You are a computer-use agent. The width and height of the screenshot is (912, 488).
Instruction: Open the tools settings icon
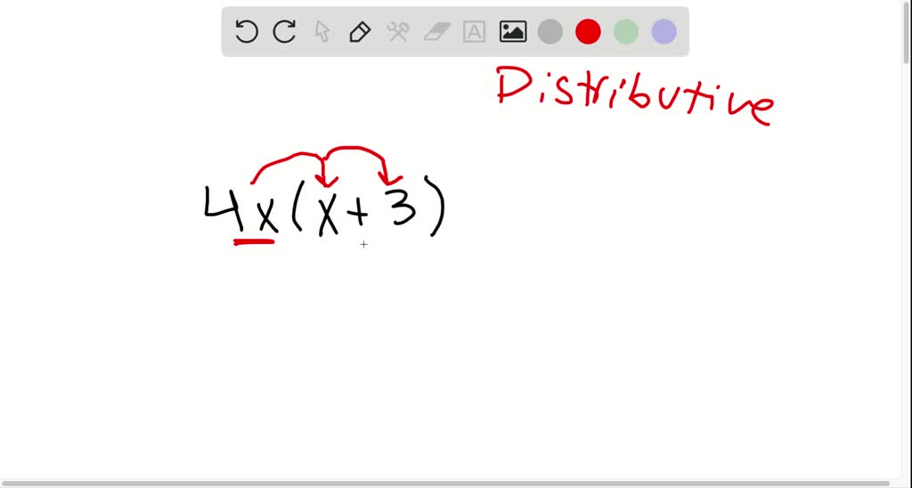pyautogui.click(x=398, y=31)
